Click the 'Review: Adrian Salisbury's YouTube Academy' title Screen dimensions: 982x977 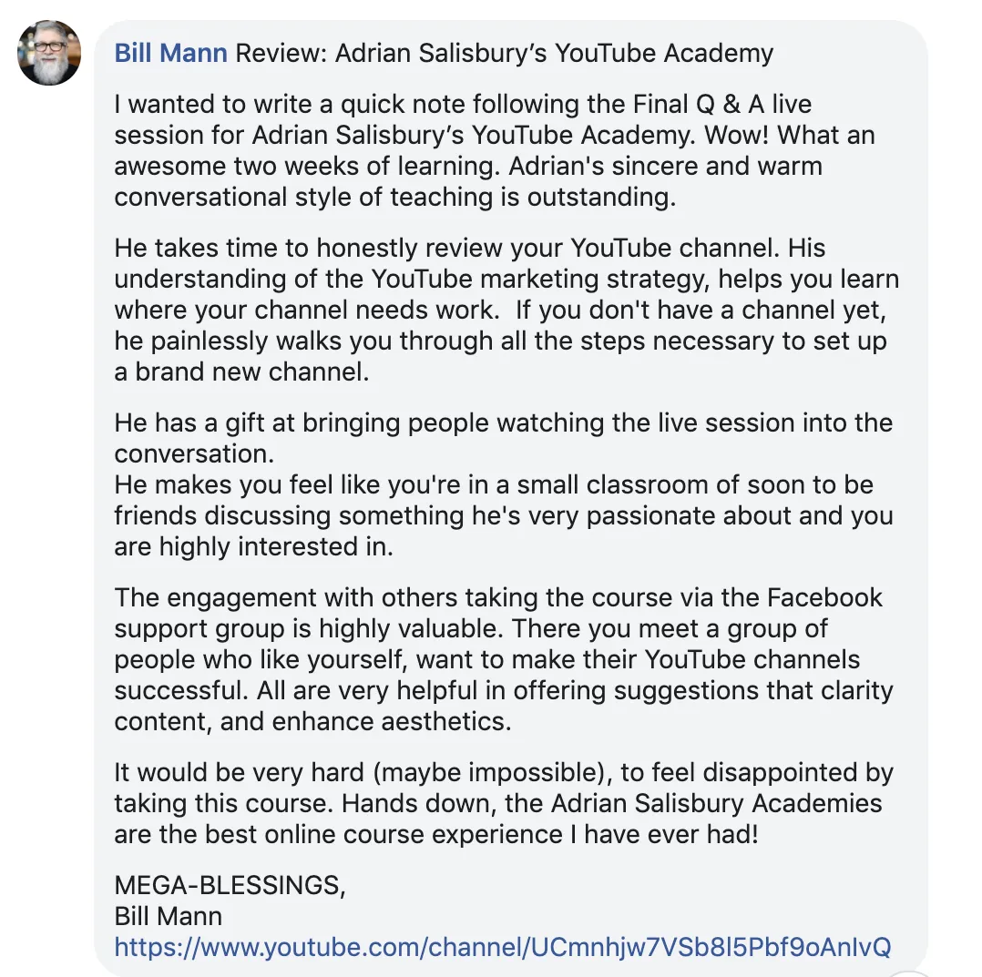pos(504,53)
